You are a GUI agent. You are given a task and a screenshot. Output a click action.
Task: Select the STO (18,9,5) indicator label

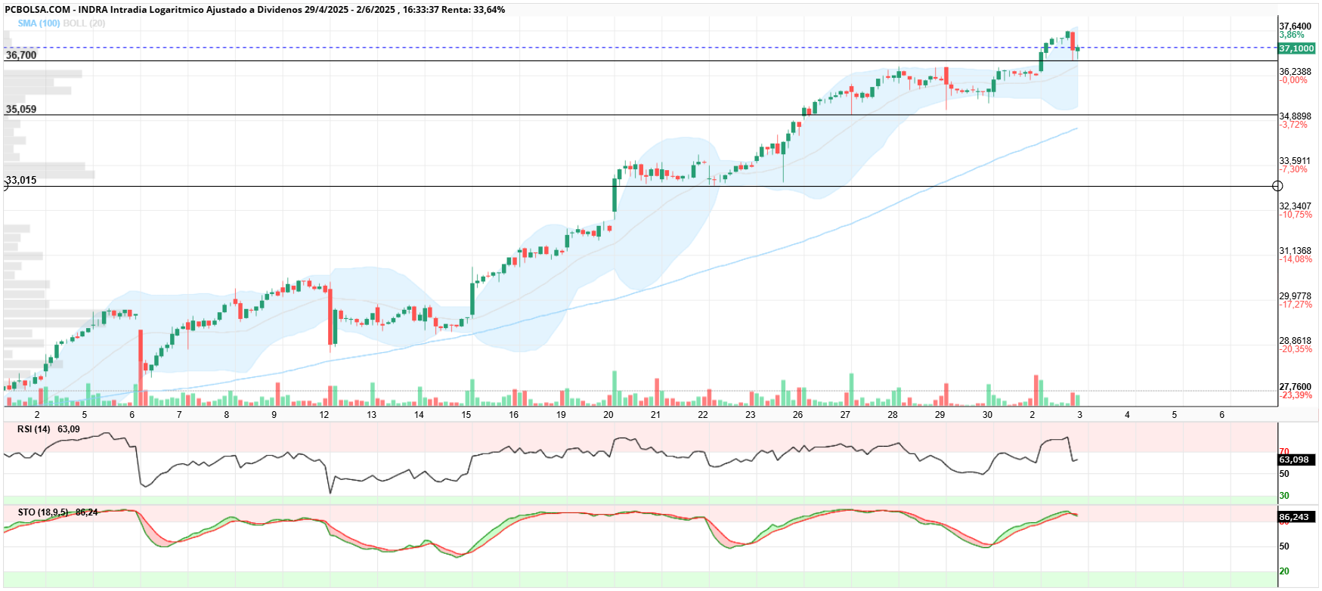click(43, 512)
